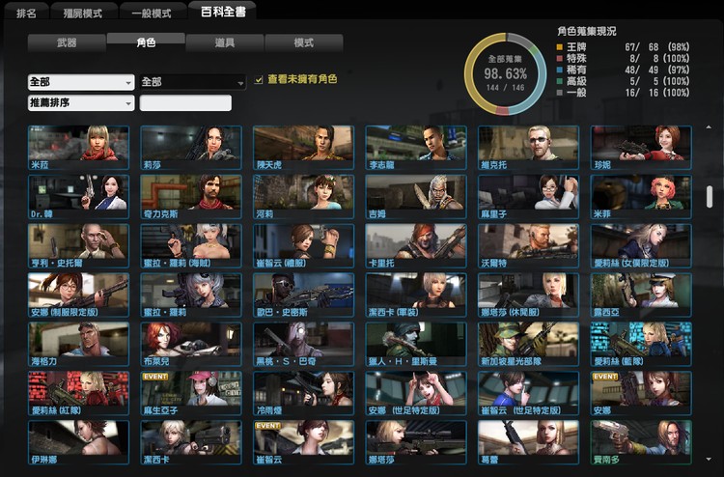This screenshot has width=724, height=477.
Task: Open the 一般模式 tab
Action: (x=152, y=13)
